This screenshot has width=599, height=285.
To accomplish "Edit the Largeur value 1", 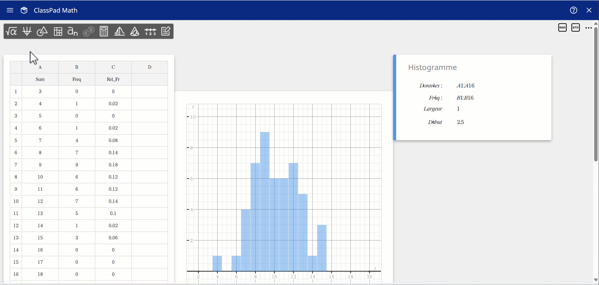I will [458, 109].
